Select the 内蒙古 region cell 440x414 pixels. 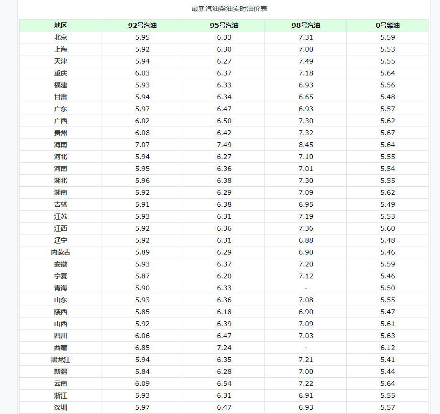(x=60, y=252)
